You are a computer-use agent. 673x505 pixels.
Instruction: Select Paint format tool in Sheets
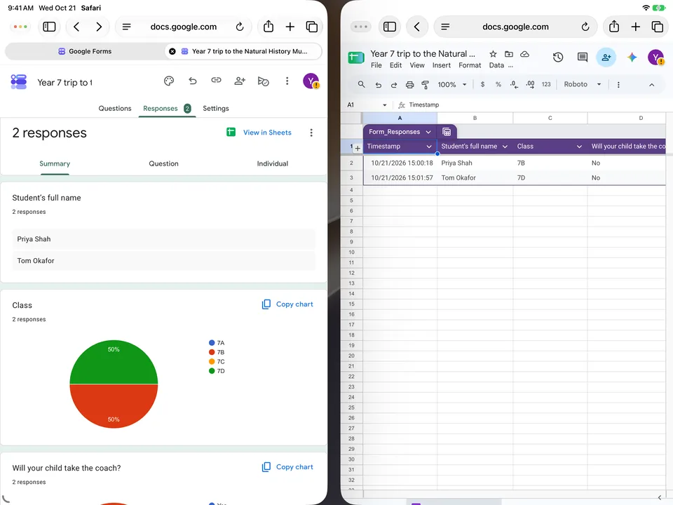[x=426, y=85]
